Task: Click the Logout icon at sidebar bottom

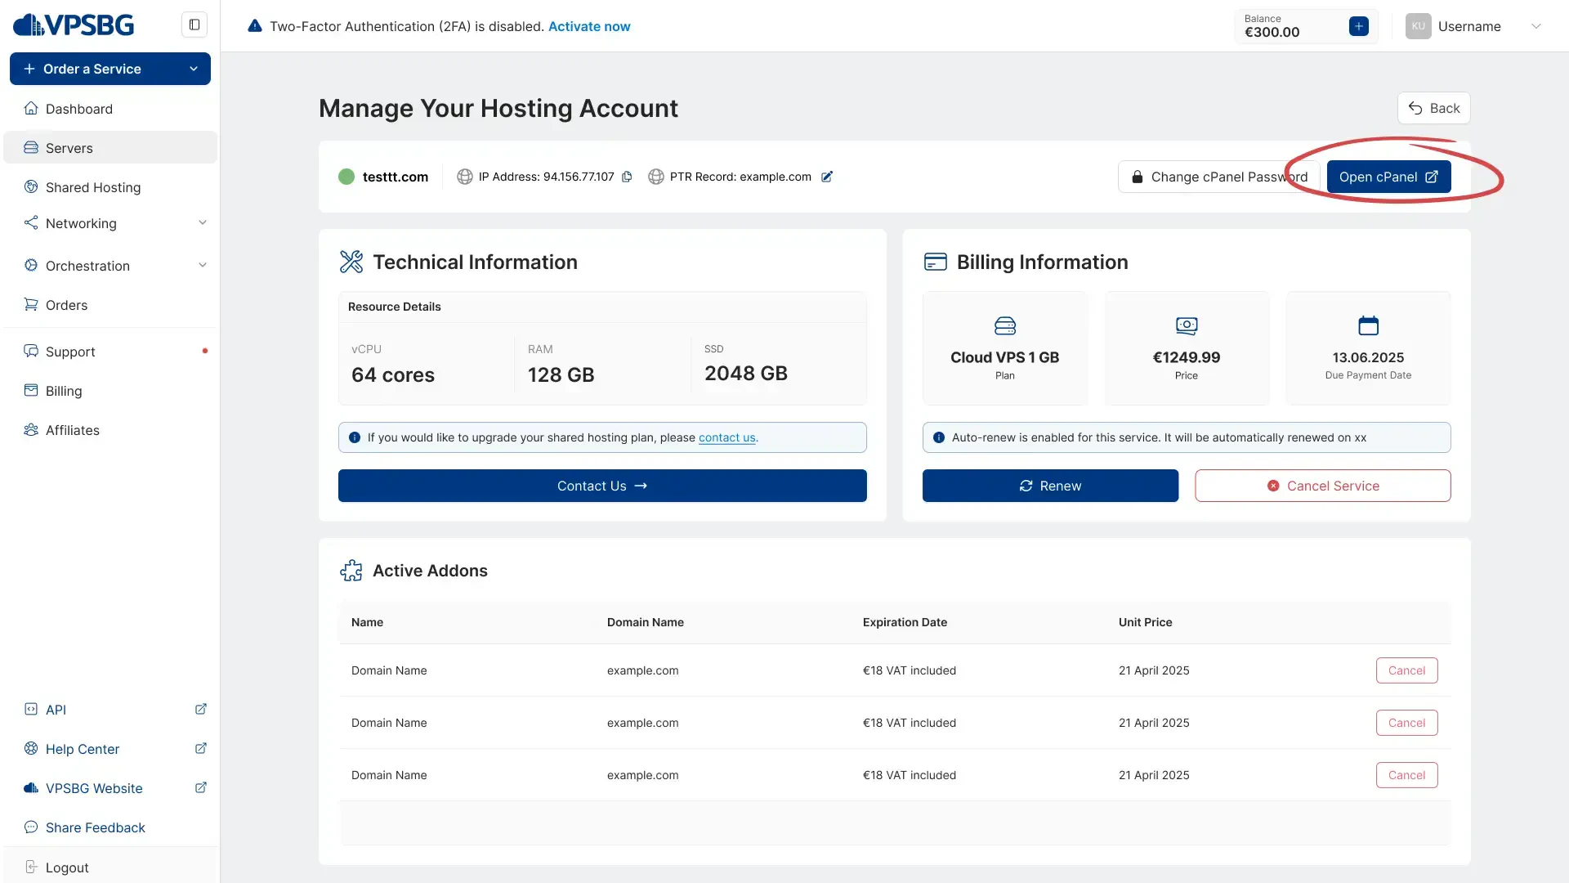Action: pyautogui.click(x=31, y=867)
